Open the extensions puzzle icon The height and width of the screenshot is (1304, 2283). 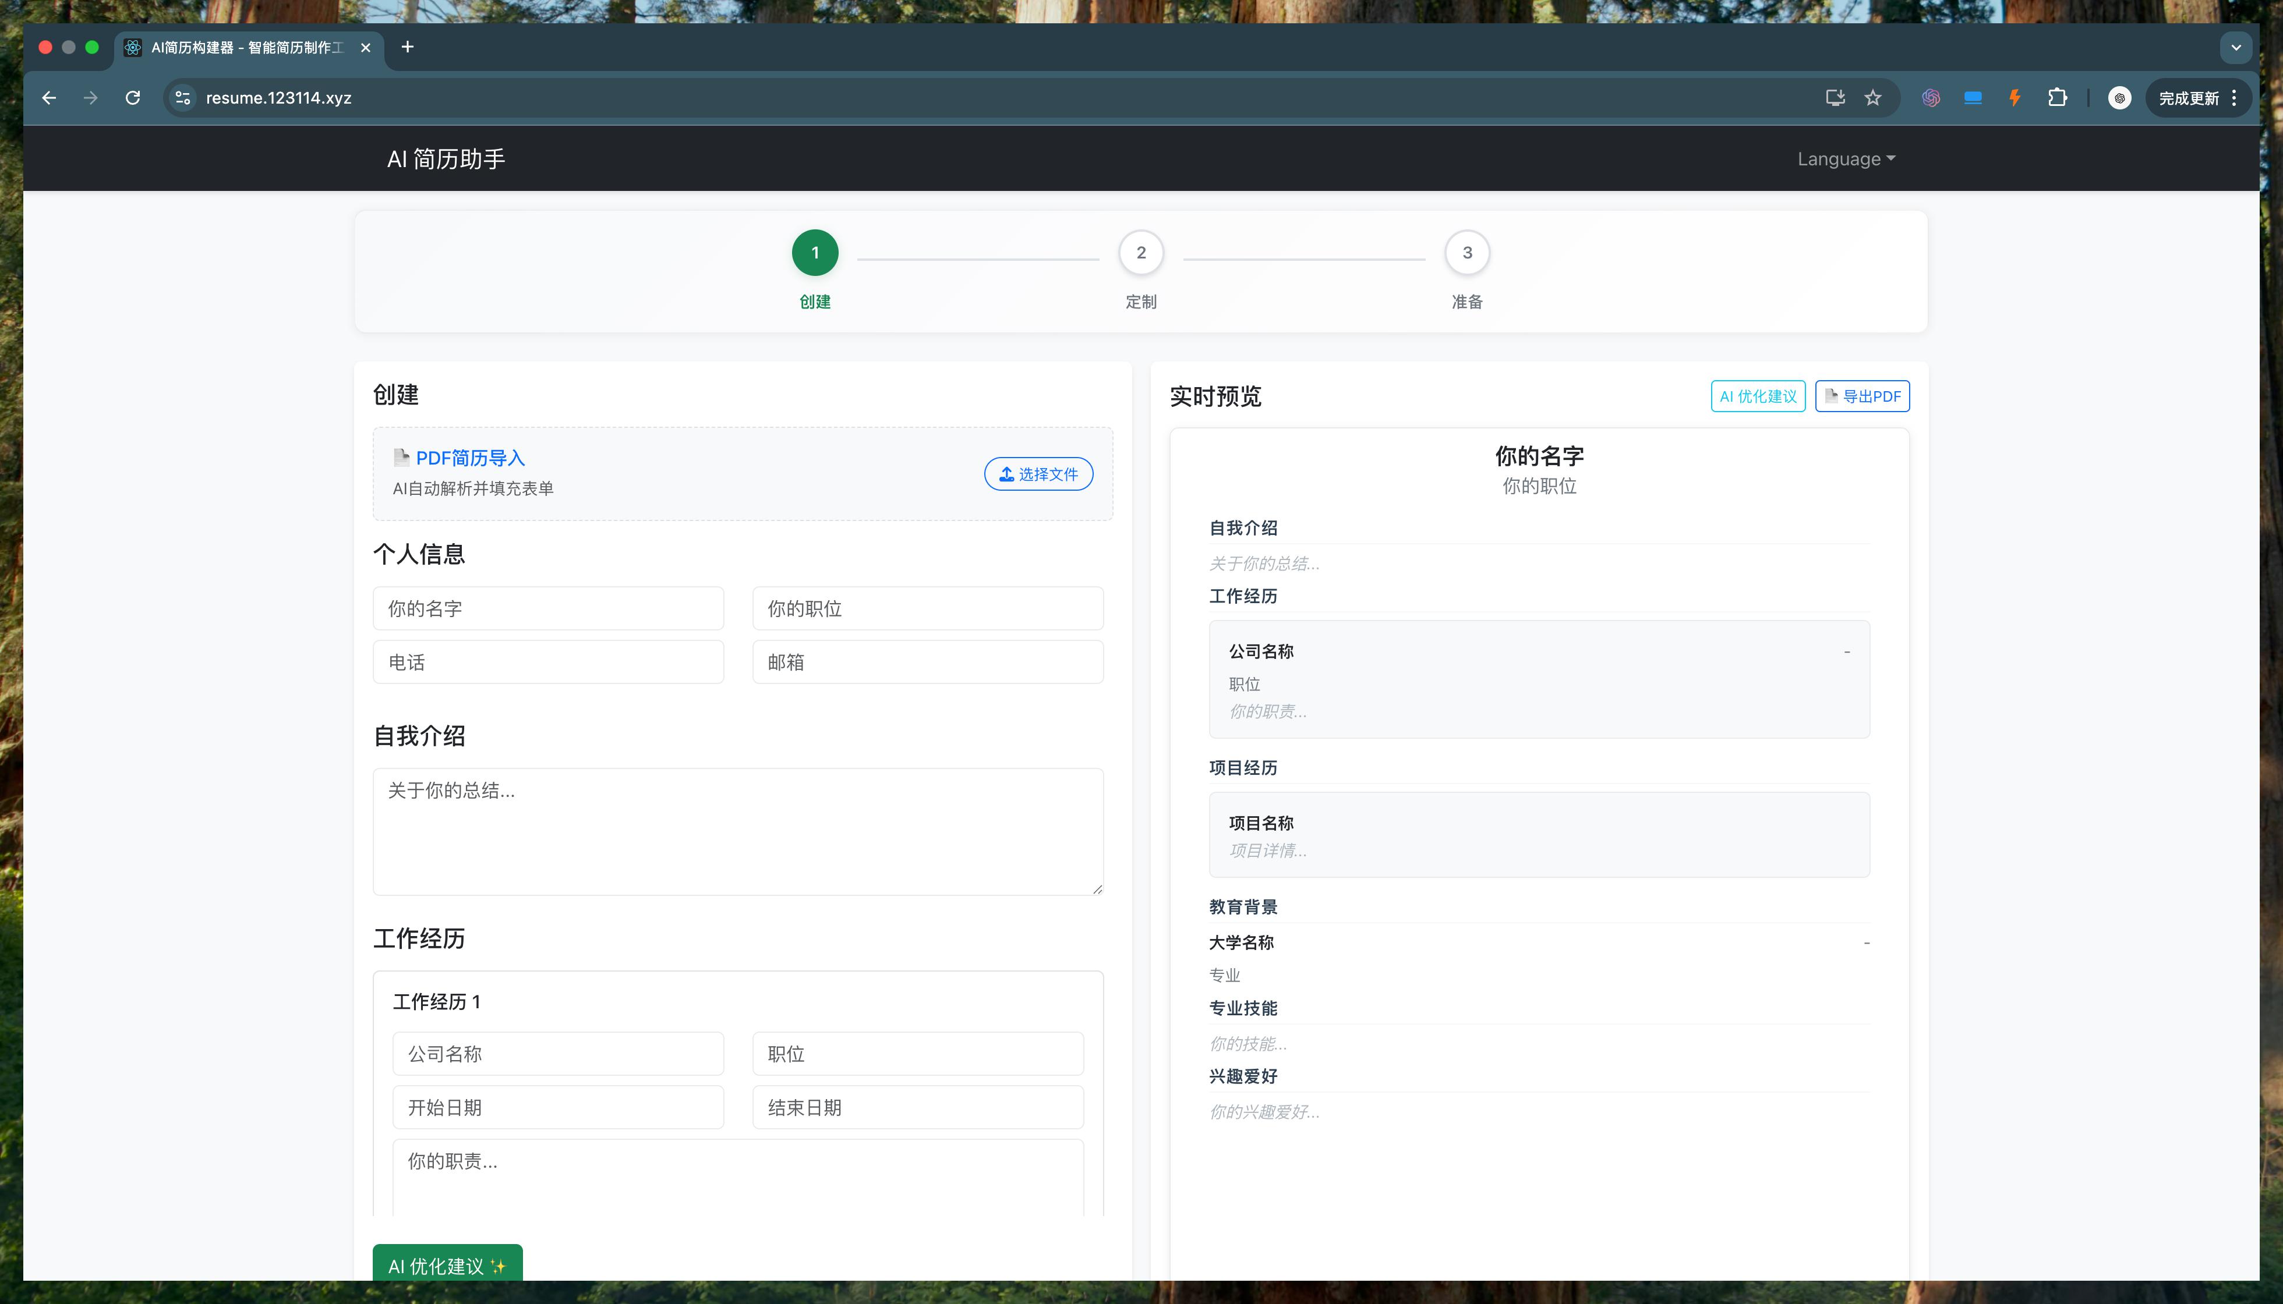tap(2057, 98)
